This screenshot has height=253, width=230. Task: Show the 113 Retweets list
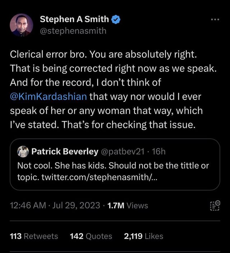[x=34, y=236]
